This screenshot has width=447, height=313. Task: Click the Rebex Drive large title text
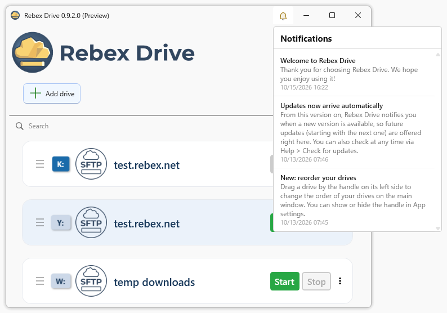pos(127,53)
